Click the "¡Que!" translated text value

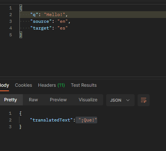tap(88, 120)
